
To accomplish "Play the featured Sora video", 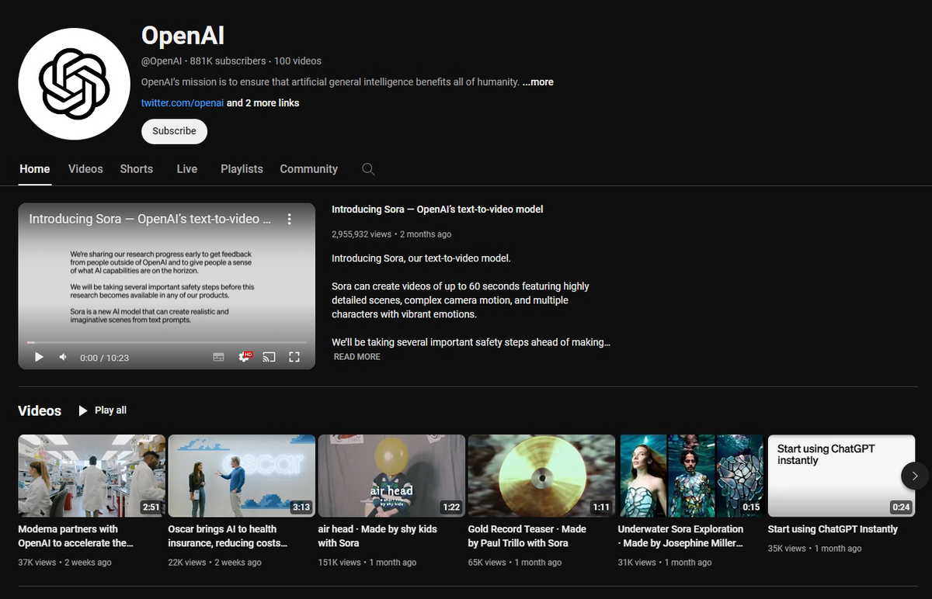I will [x=39, y=357].
